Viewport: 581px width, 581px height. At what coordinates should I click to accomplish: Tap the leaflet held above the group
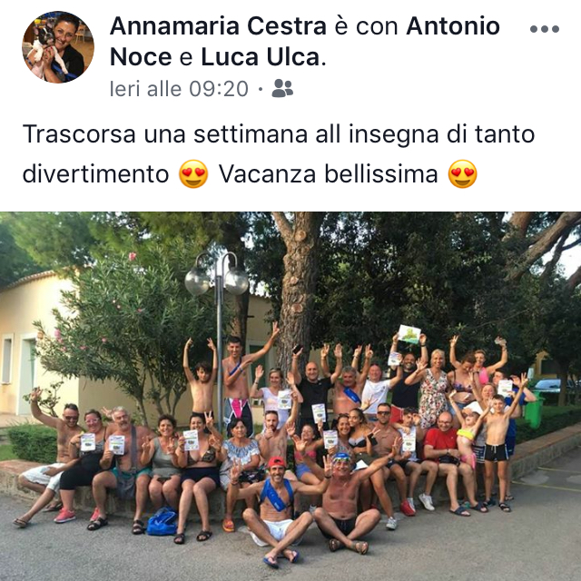[409, 335]
